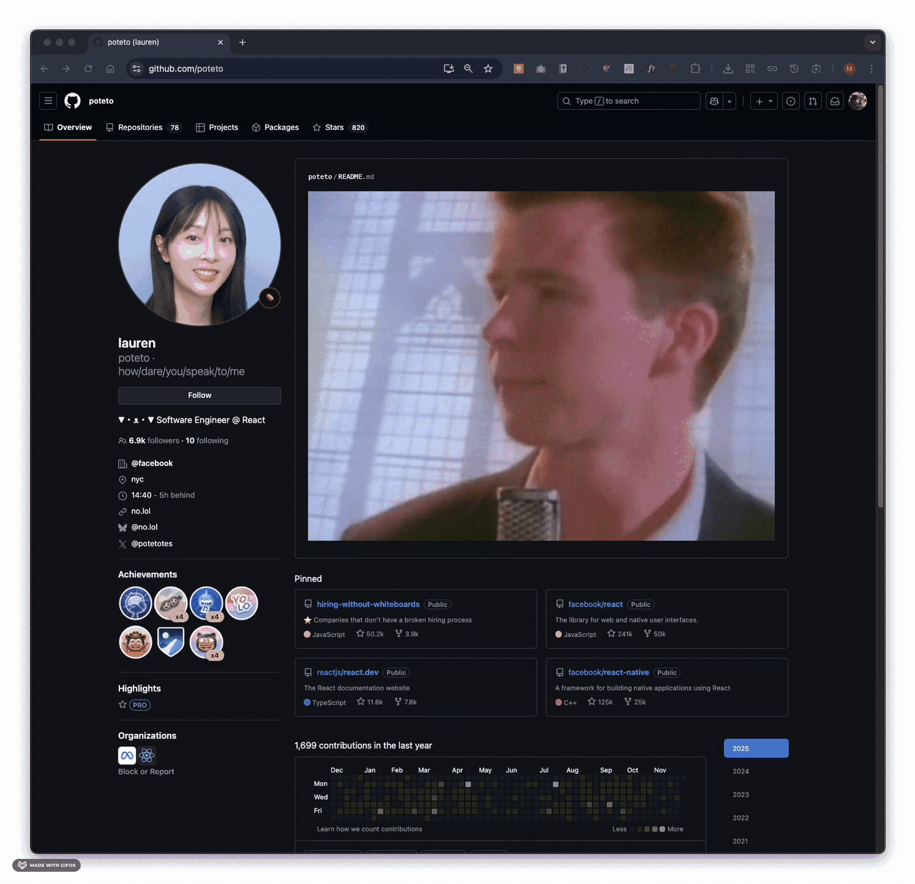
Task: Click the GitHub logo home icon
Action: click(72, 101)
